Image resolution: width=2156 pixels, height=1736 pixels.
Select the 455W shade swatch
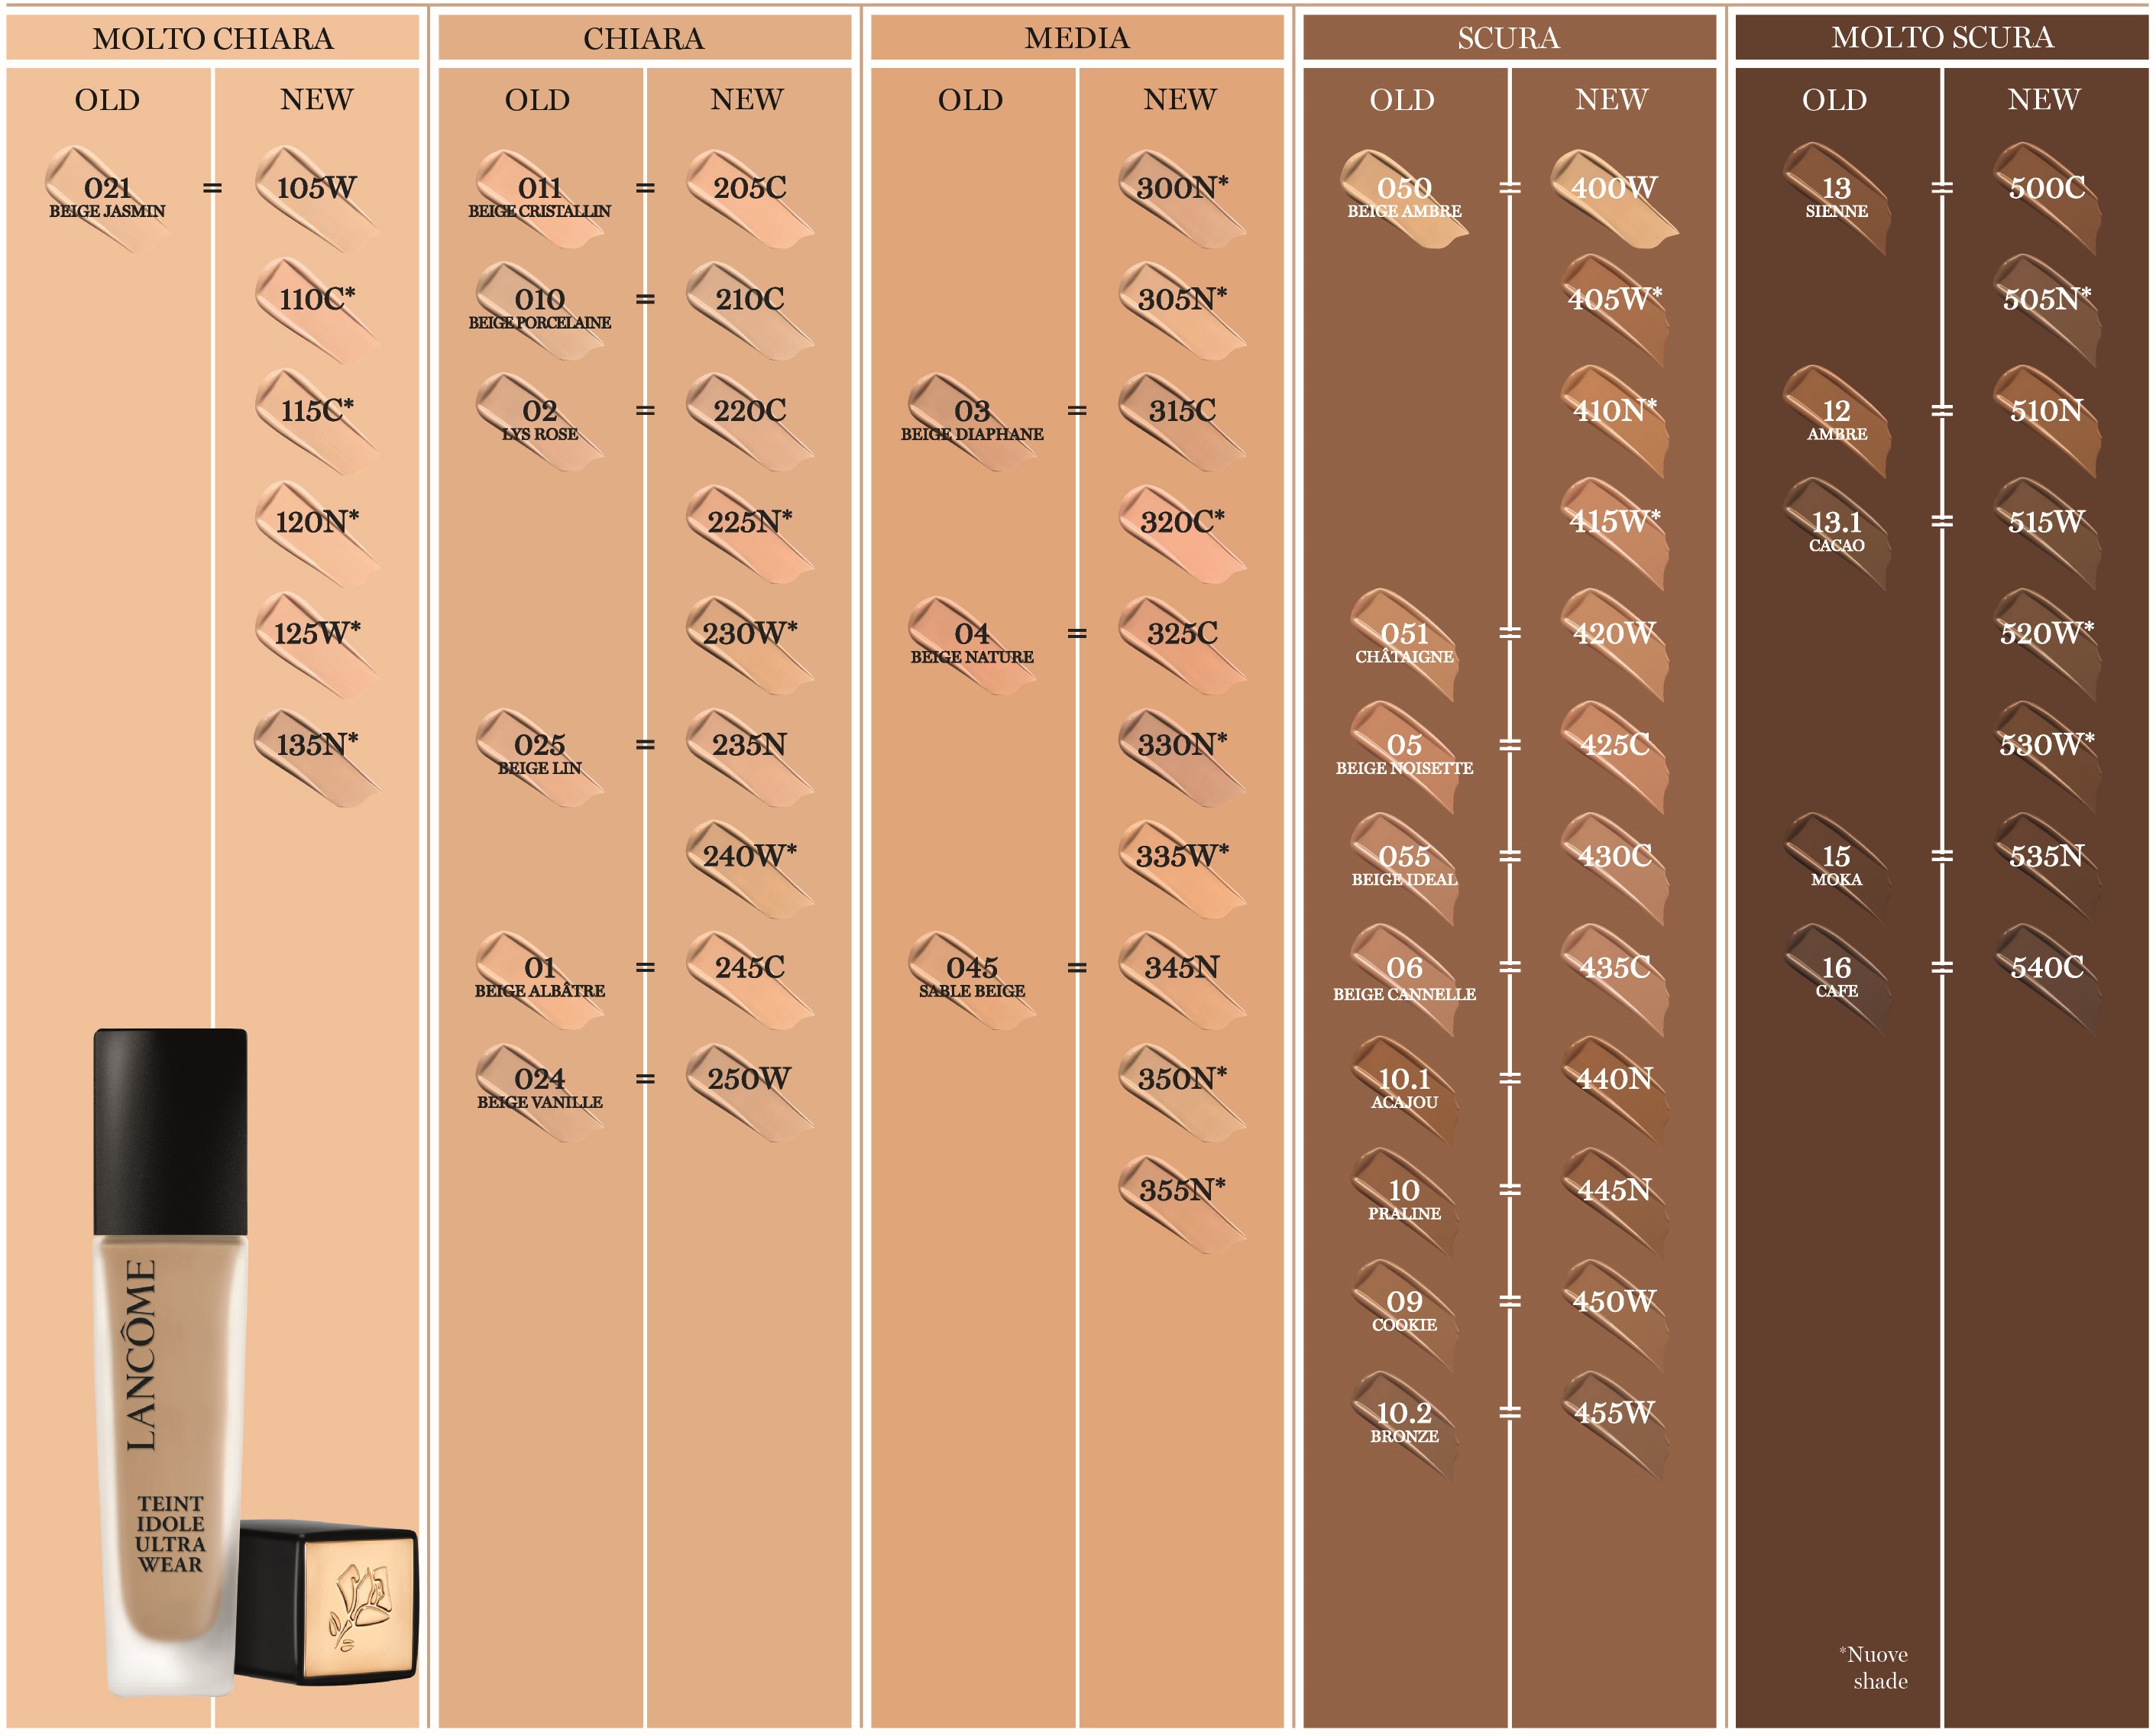1615,1426
